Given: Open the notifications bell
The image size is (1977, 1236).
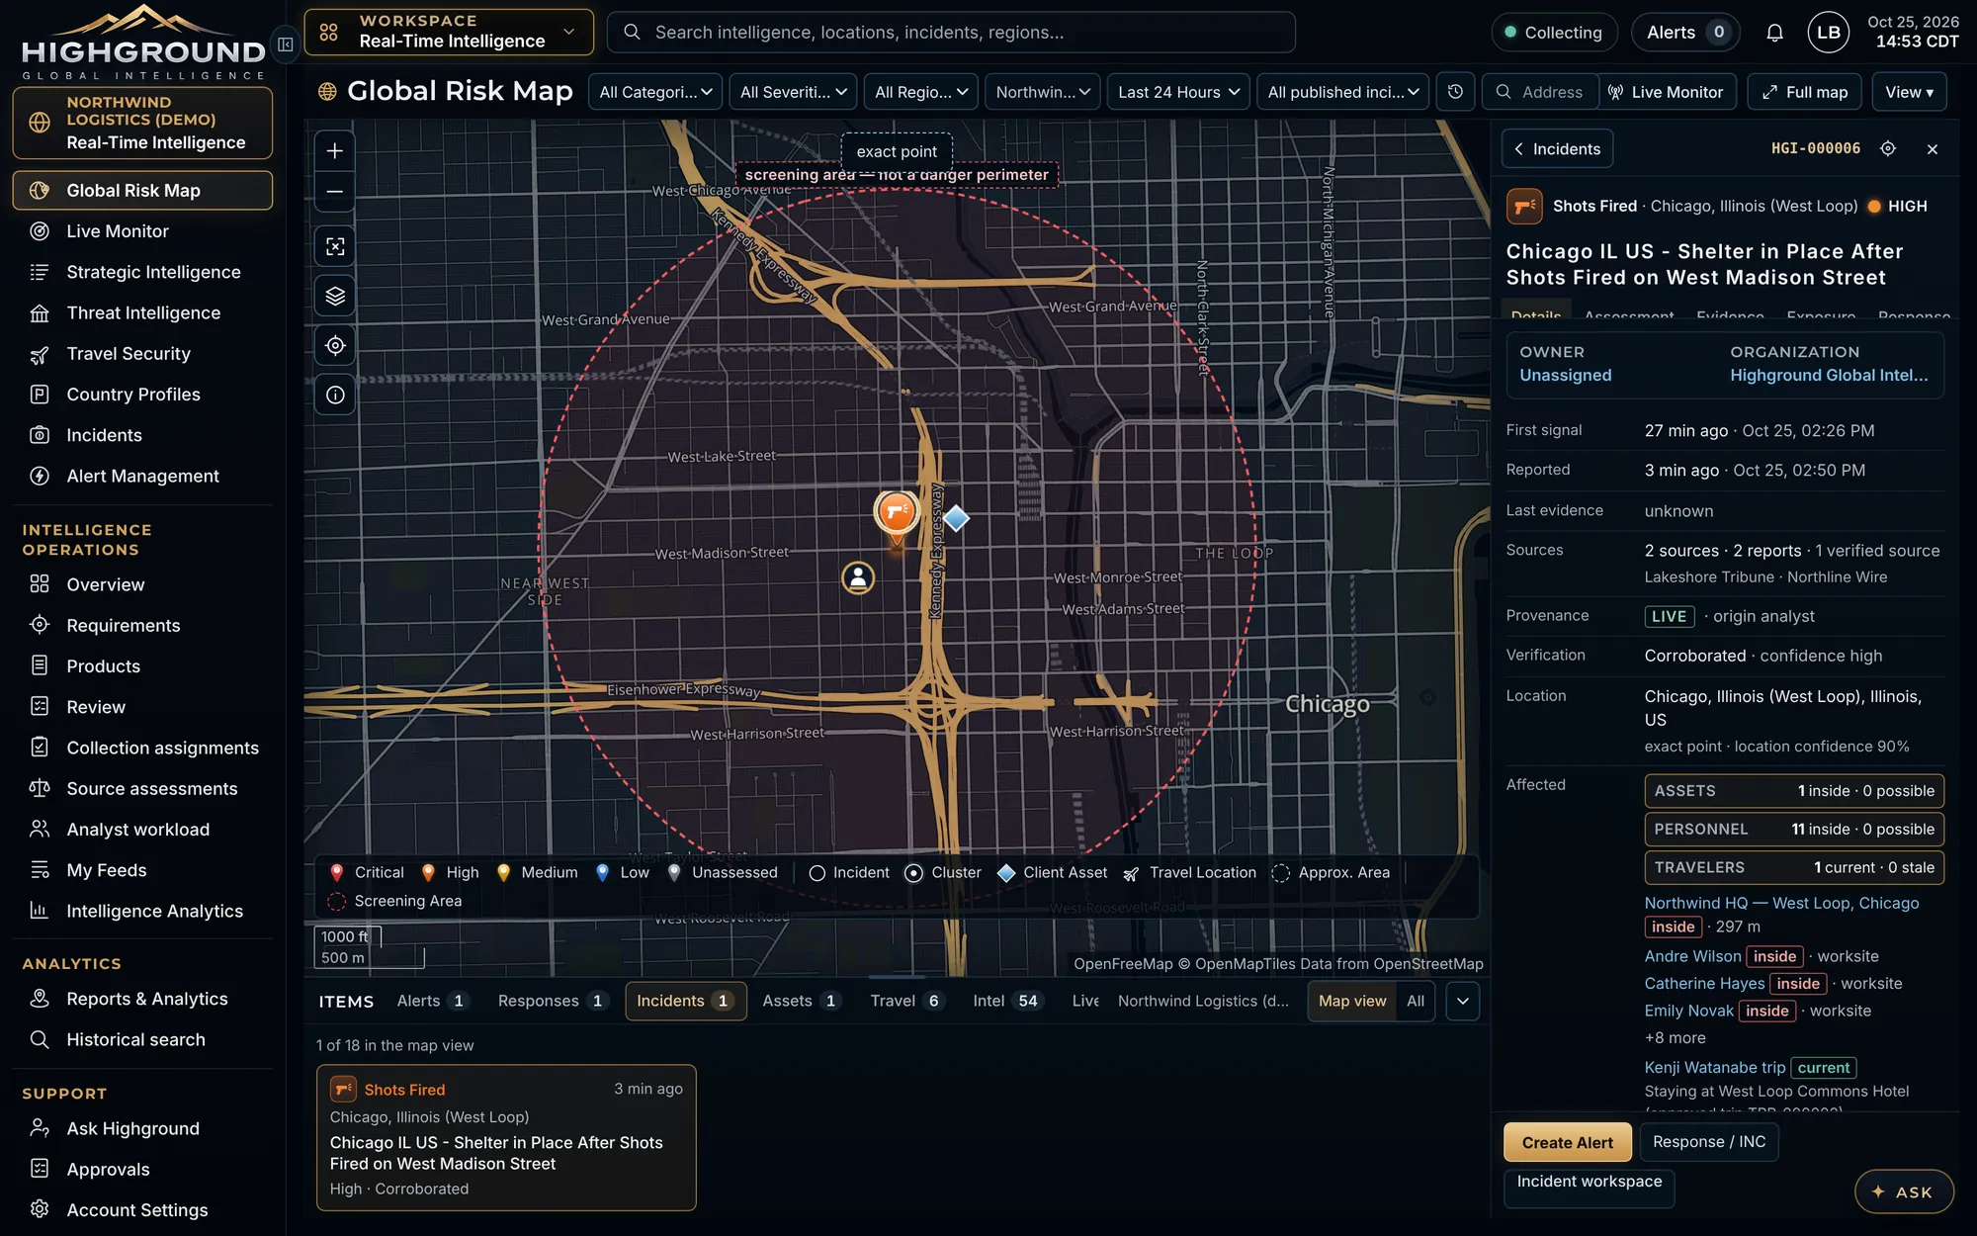Looking at the screenshot, I should pos(1774,33).
